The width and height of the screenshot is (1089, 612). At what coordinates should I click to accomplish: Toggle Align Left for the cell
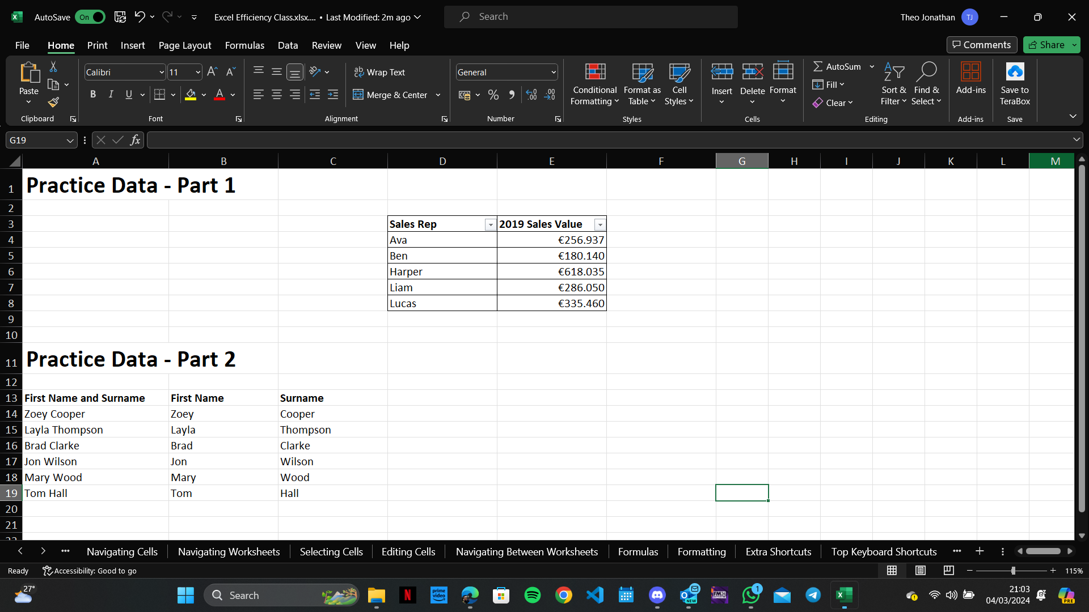click(259, 95)
